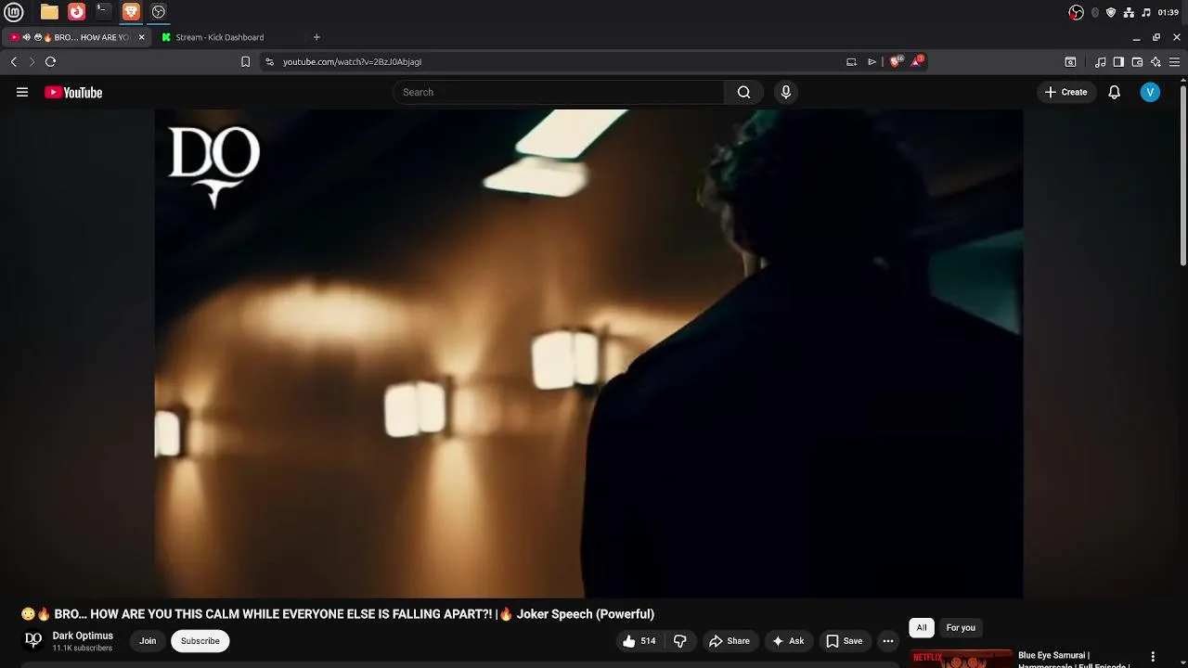Dislike the video
Image resolution: width=1188 pixels, height=668 pixels.
click(680, 641)
